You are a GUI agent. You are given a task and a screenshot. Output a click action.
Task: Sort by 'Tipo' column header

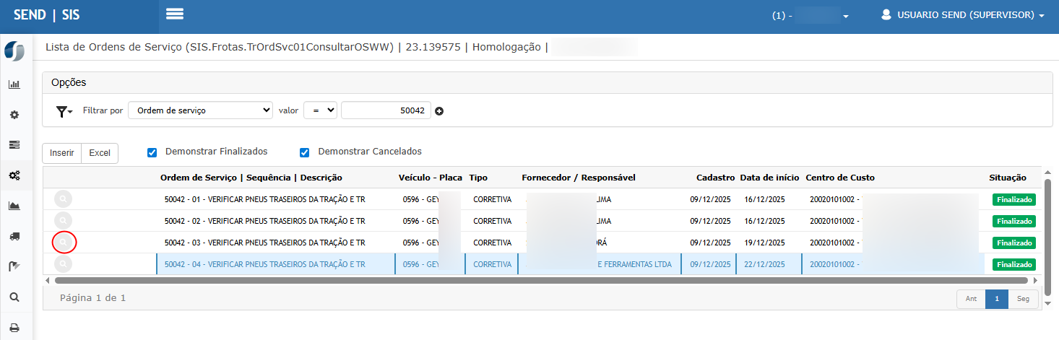click(478, 178)
